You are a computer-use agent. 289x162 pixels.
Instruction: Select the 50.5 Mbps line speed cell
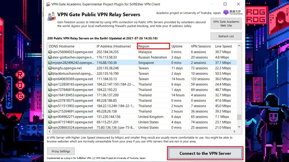pyautogui.click(x=223, y=73)
